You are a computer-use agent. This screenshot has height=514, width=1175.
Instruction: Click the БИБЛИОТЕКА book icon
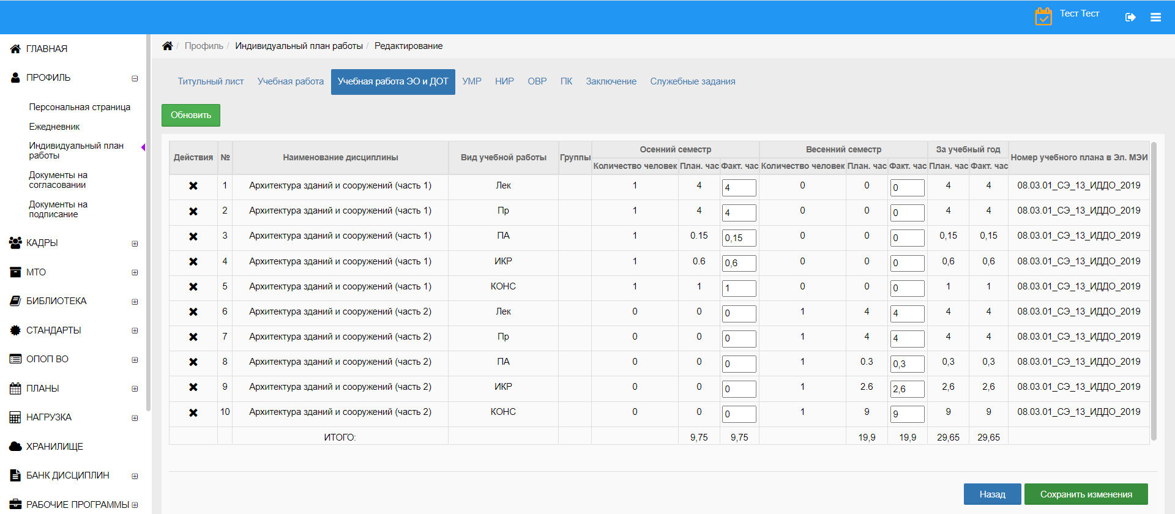tap(15, 301)
